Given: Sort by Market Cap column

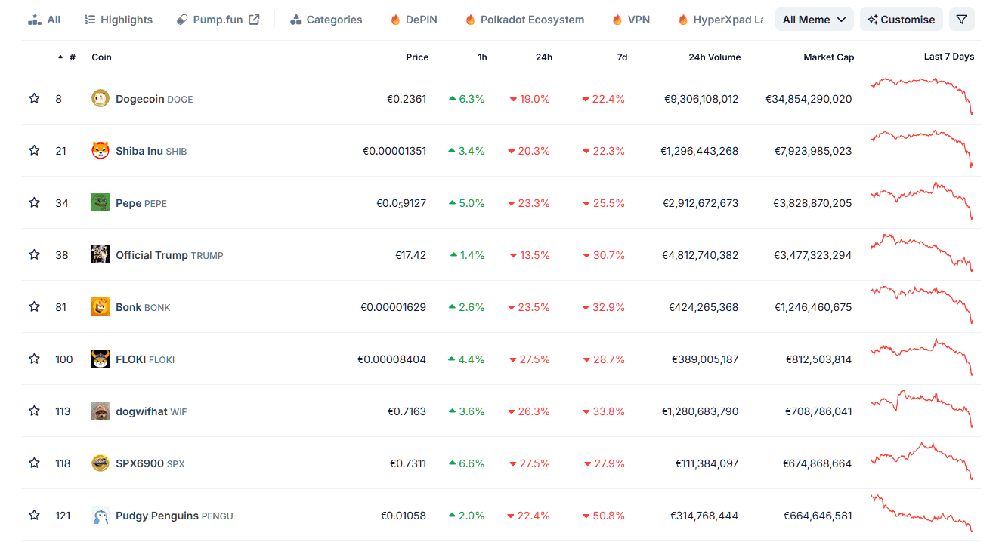Looking at the screenshot, I should point(829,57).
